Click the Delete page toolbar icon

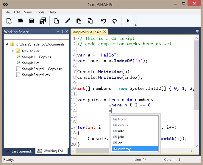90,21
